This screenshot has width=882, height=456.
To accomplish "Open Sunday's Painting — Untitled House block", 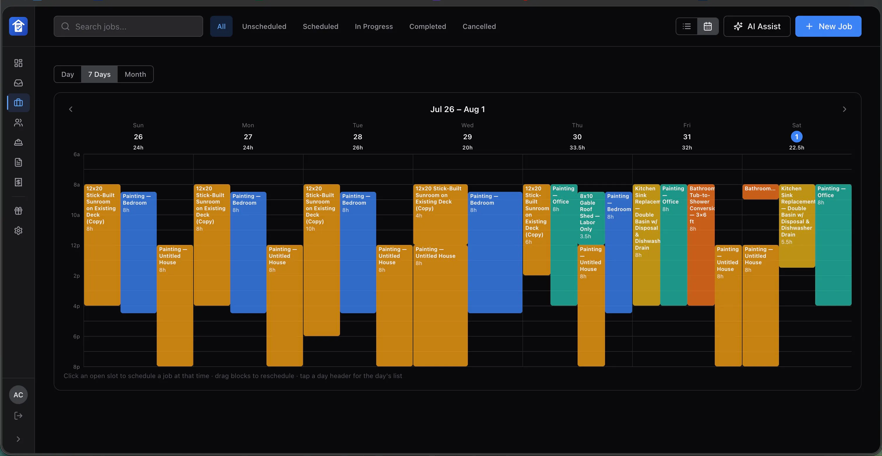I will click(175, 306).
